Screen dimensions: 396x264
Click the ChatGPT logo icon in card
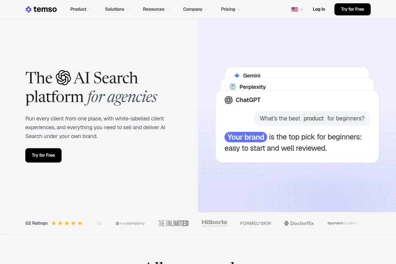click(x=229, y=100)
